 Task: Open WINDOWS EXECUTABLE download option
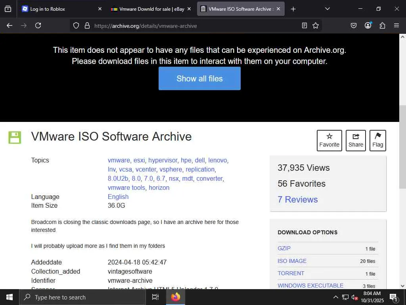click(x=310, y=286)
